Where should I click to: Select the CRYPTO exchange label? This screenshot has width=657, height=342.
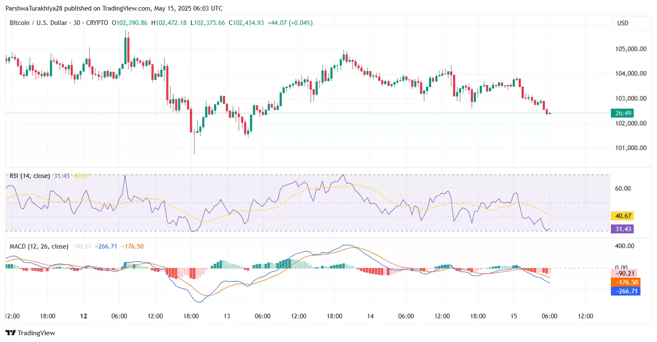(97, 23)
